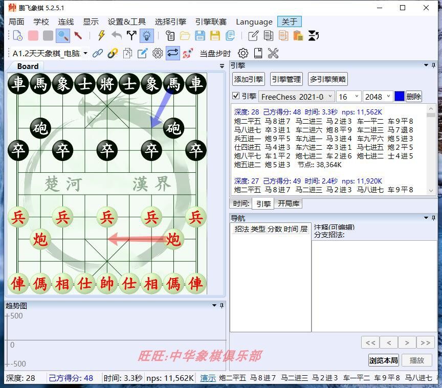Switch to the 开局库 tab
The image size is (442, 388).
pos(289,203)
